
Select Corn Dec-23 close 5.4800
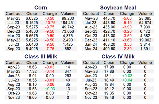pyautogui.click(x=32, y=31)
